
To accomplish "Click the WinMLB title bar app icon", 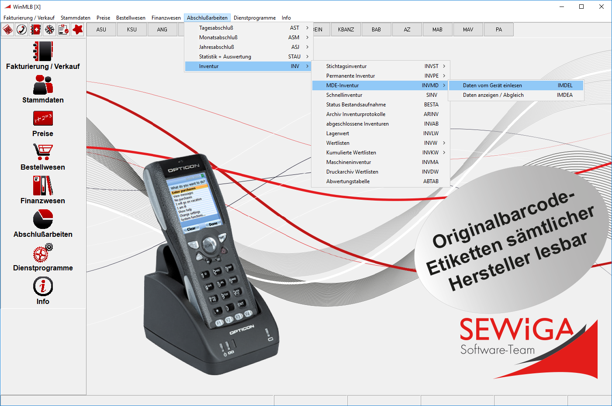I will point(7,7).
